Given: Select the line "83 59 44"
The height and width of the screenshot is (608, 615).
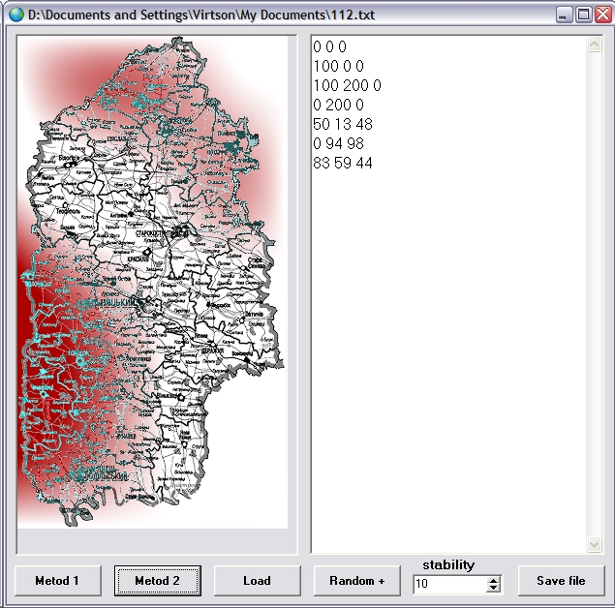Looking at the screenshot, I should tap(343, 163).
